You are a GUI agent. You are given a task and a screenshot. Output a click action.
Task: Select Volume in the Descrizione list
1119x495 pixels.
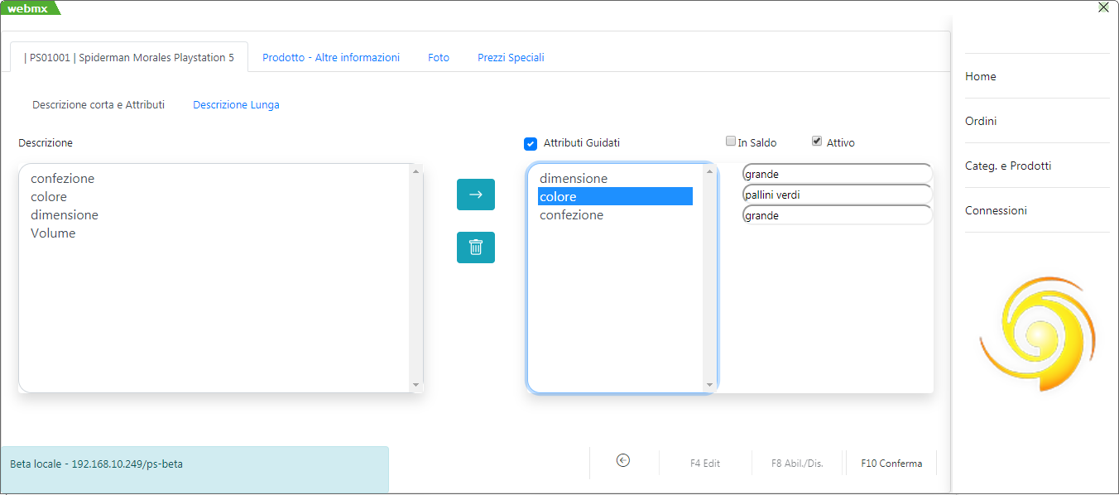point(53,233)
